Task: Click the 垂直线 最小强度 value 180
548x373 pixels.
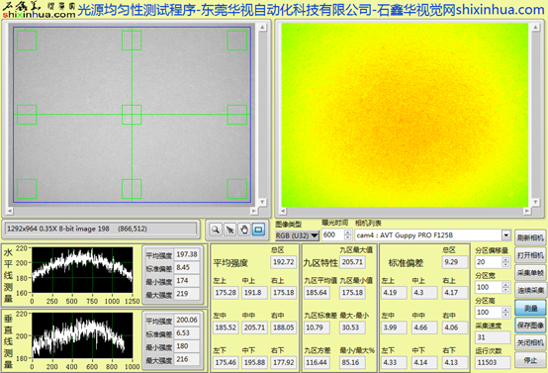Action: click(x=187, y=346)
